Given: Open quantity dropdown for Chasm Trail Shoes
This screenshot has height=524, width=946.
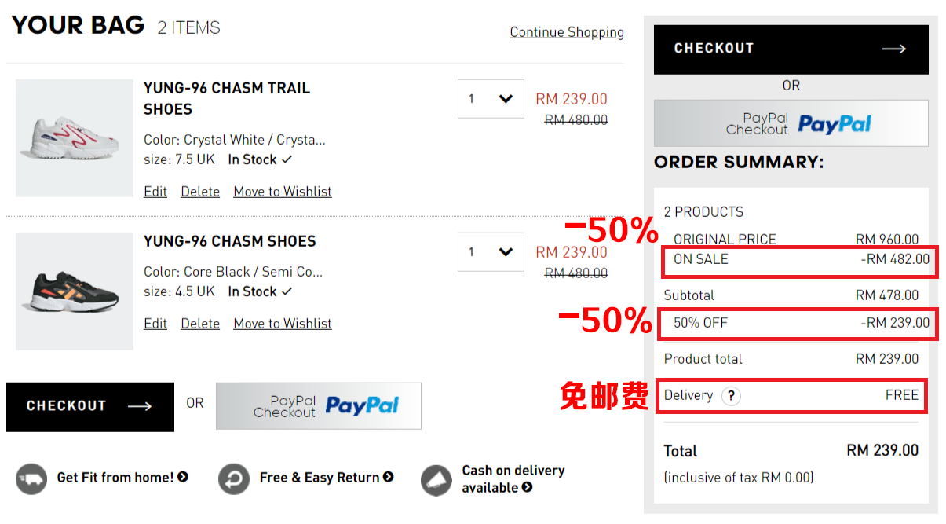Looking at the screenshot, I should [491, 99].
